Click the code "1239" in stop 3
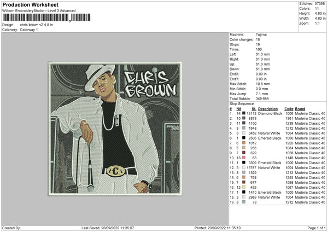Image resolution: width=328 pixels, height=232 pixels. pos(289,123)
